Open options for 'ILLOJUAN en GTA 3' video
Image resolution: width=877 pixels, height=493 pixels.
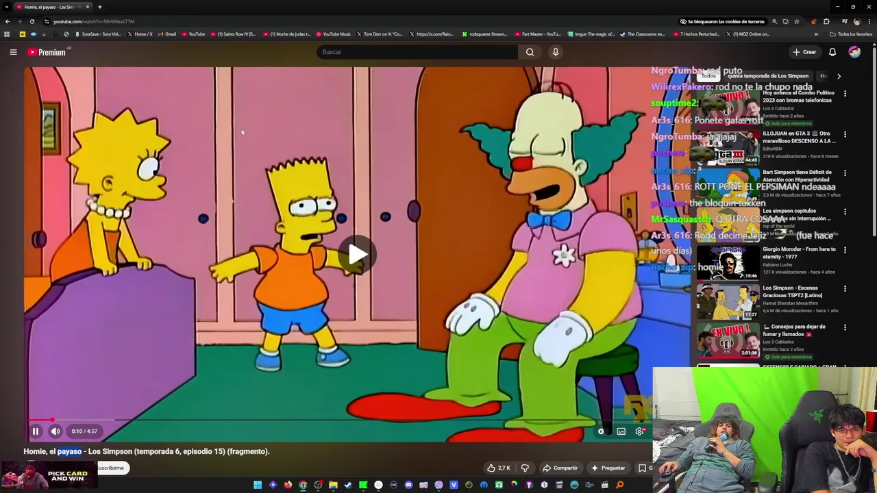coord(845,134)
